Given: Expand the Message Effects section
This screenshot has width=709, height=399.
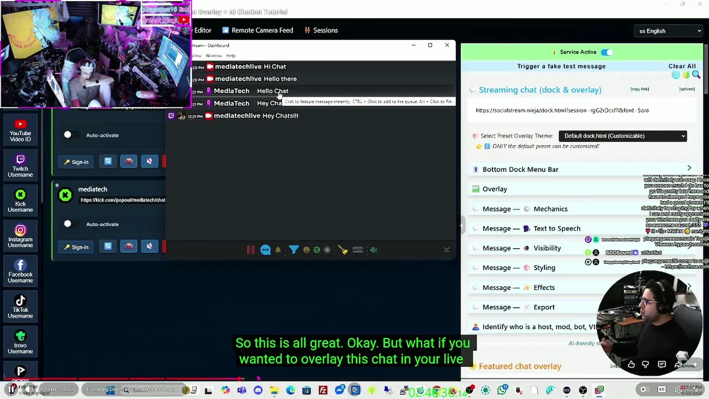Looking at the screenshot, I should pyautogui.click(x=582, y=288).
